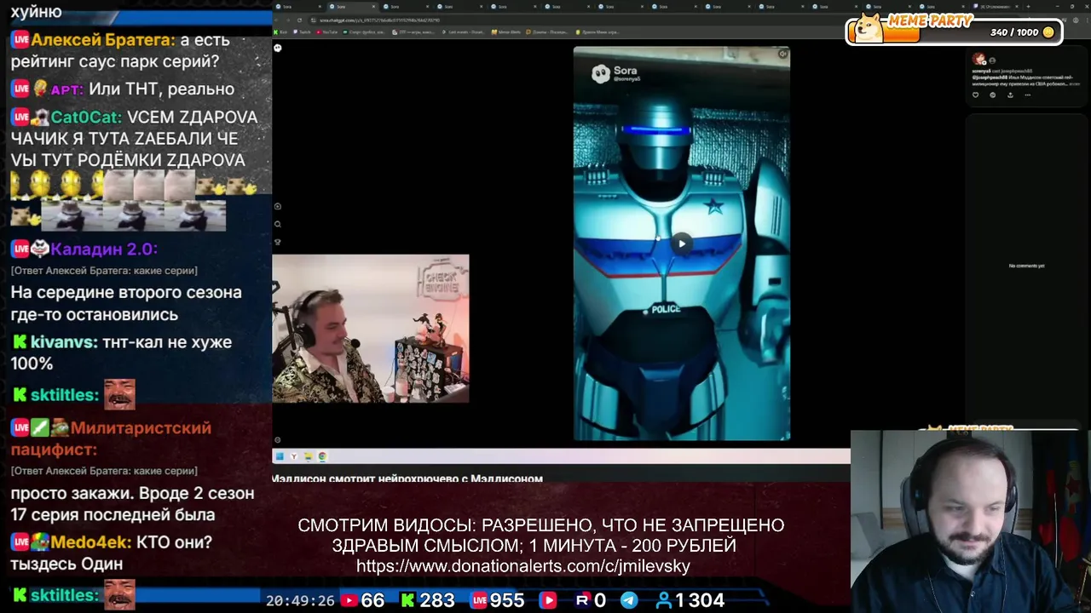Click the Sora sidebar search icon
Viewport: 1091px width, 613px height.
pos(278,225)
